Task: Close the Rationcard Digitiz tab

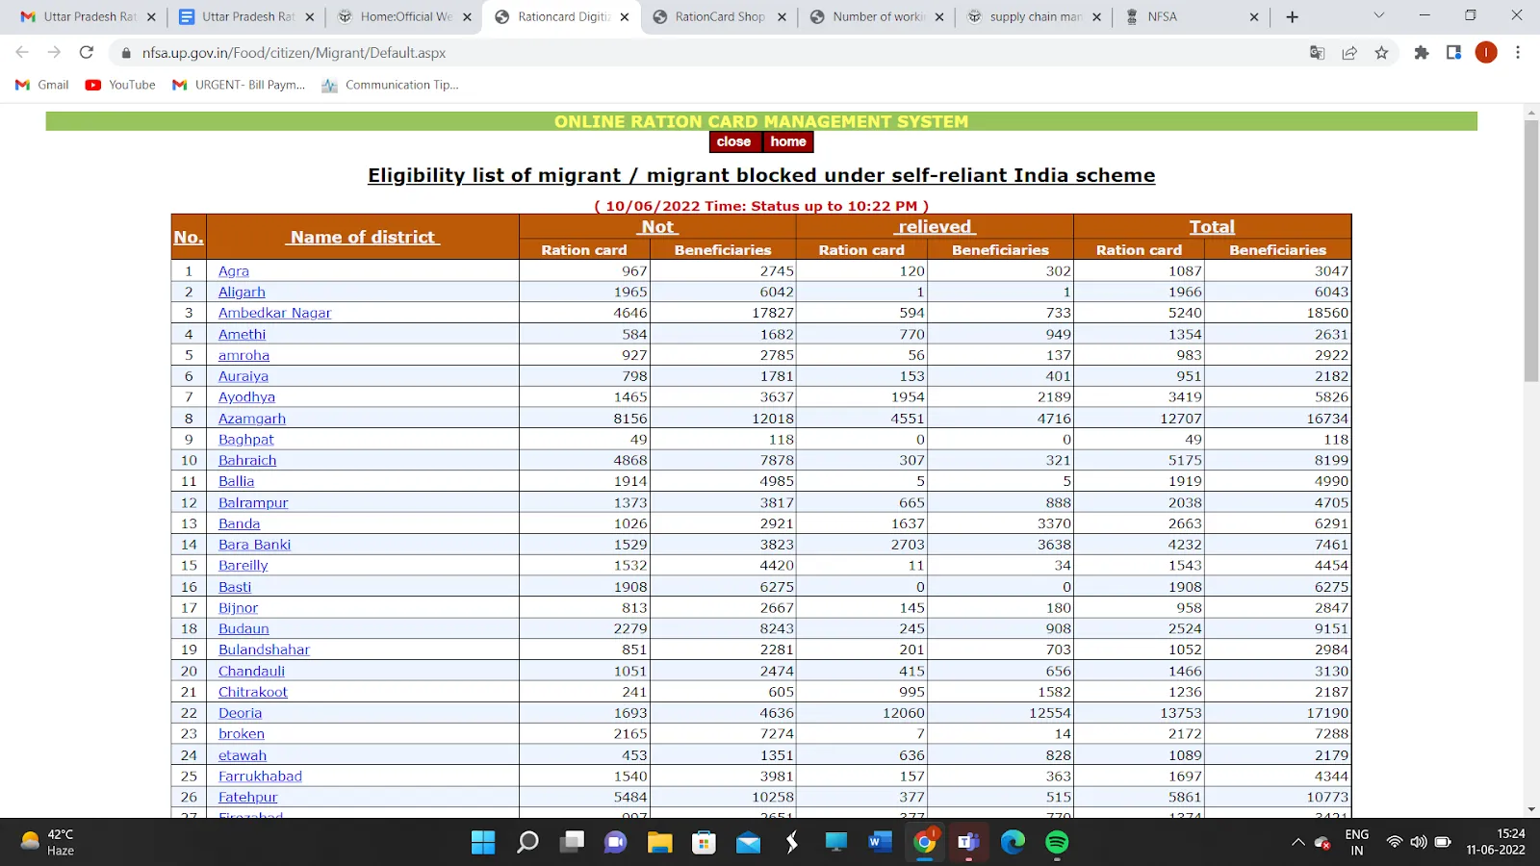Action: tap(625, 16)
